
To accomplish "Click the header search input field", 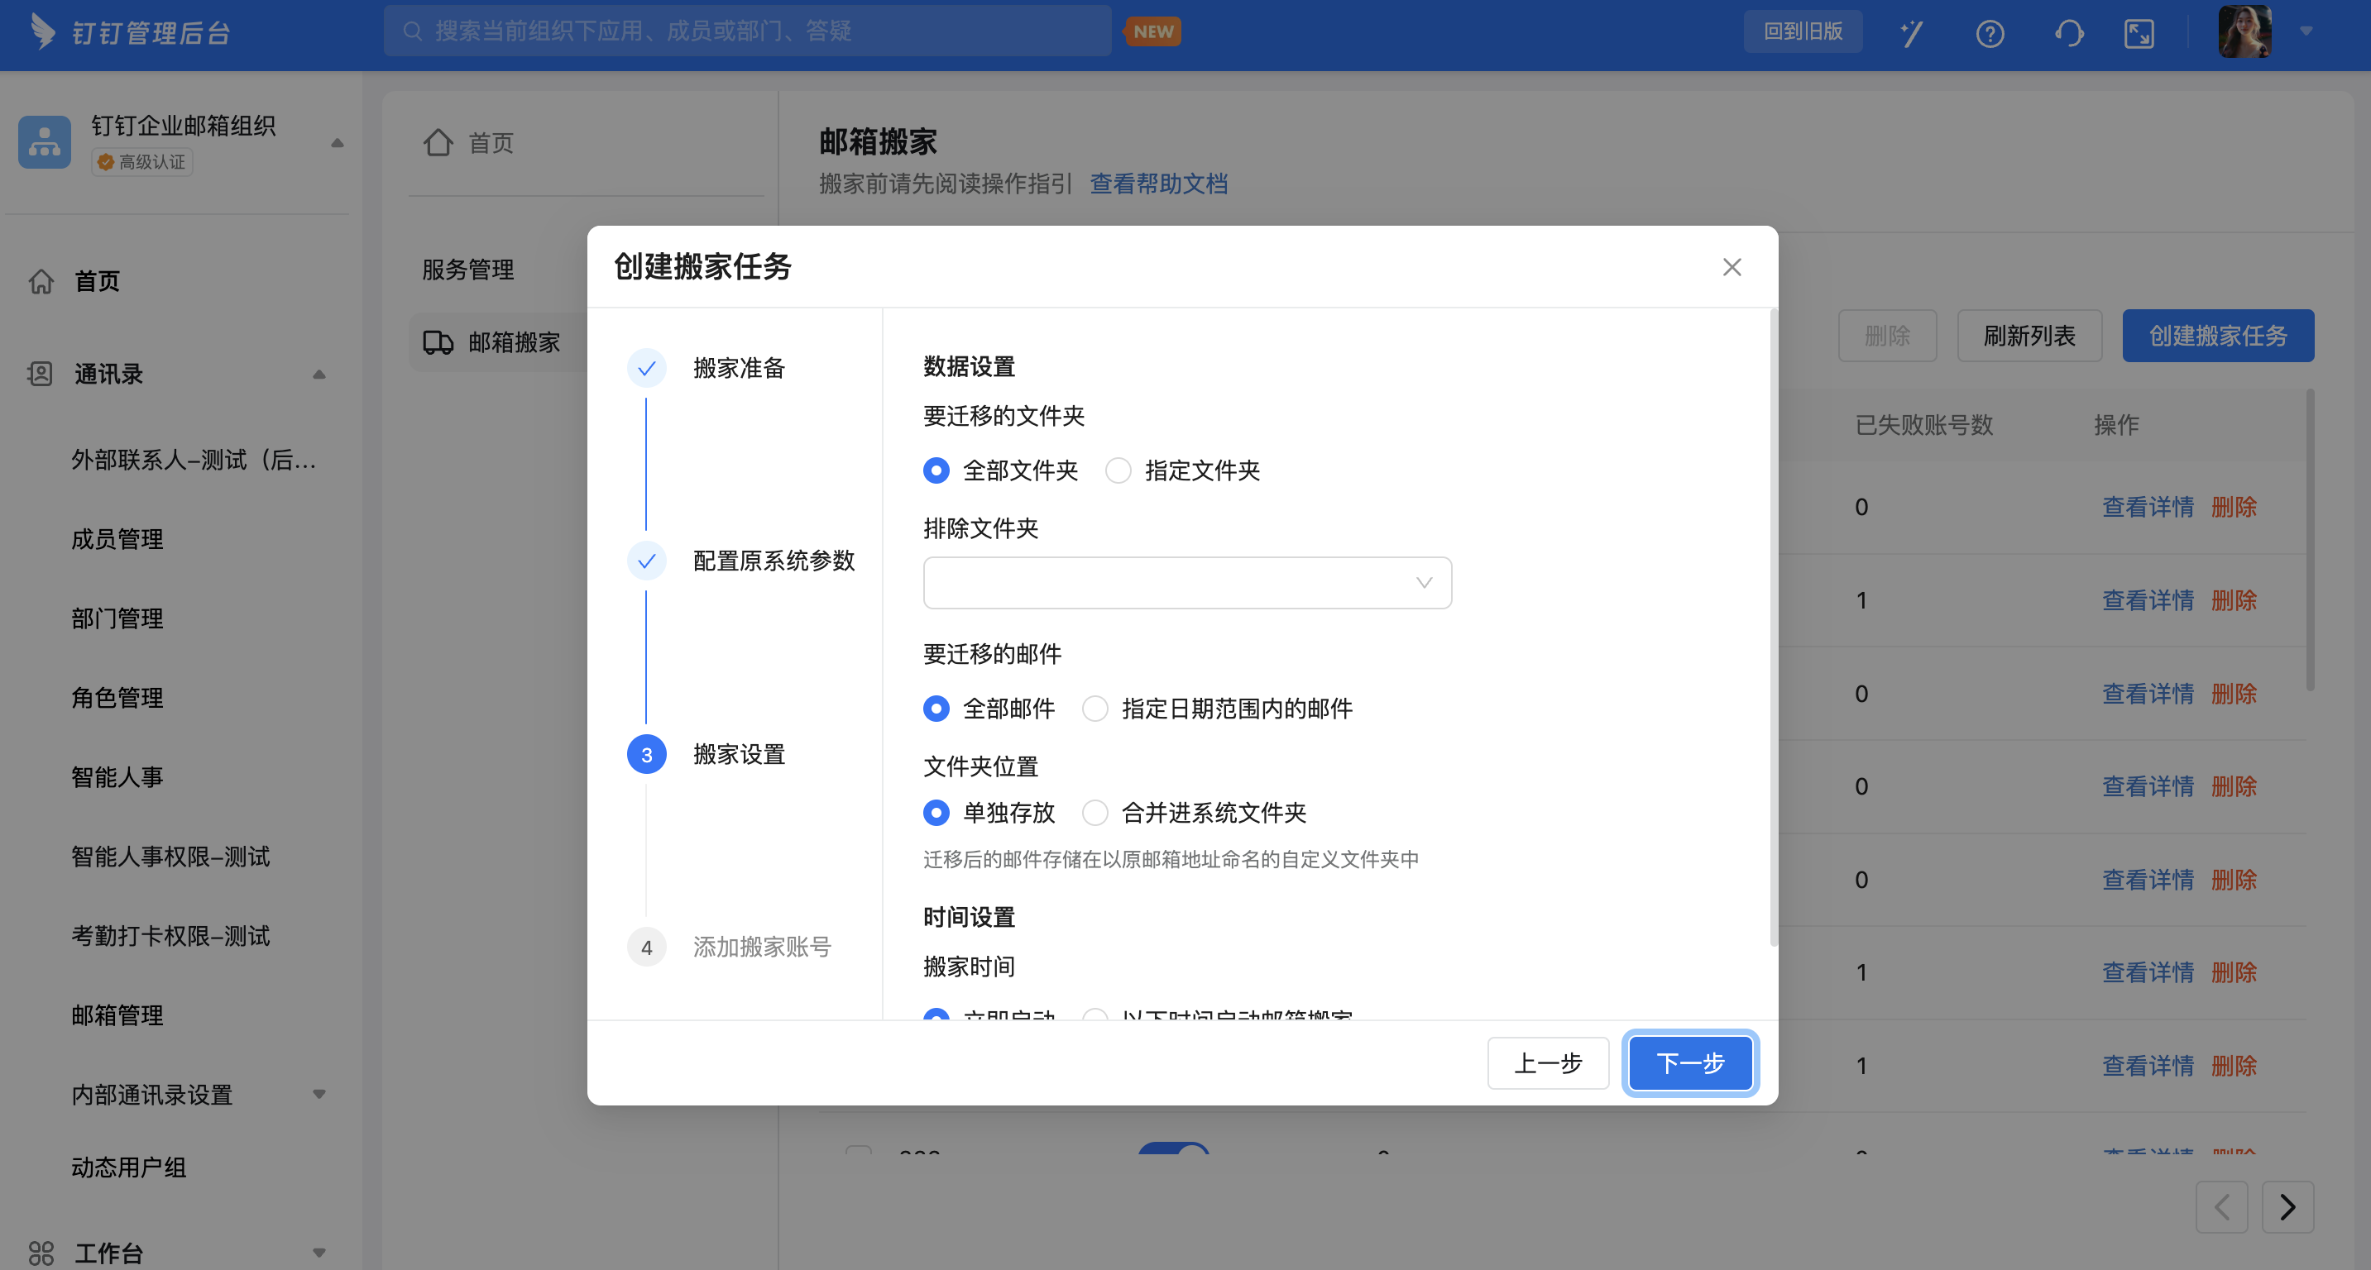I will click(x=747, y=31).
